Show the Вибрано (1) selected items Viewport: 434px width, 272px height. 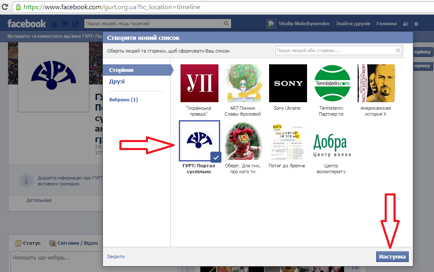tap(124, 100)
